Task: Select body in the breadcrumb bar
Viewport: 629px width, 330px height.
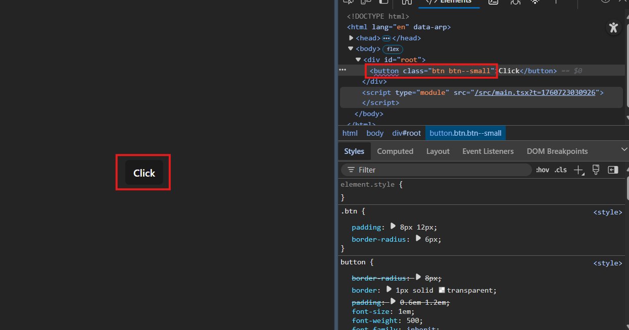Action: click(x=375, y=133)
